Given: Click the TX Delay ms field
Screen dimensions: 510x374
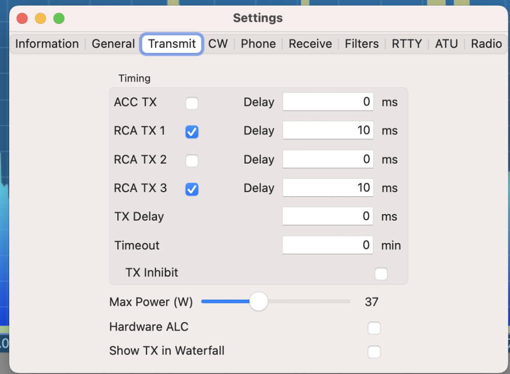Looking at the screenshot, I should click(327, 217).
